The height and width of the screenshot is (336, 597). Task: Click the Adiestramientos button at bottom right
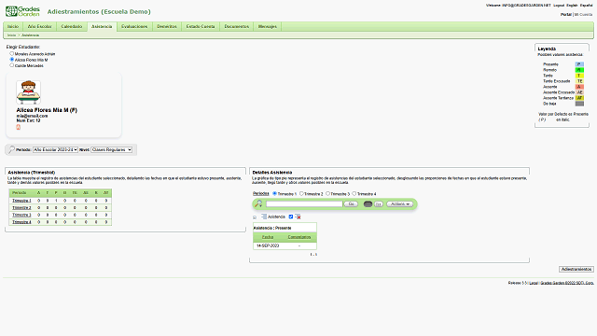pos(576,269)
